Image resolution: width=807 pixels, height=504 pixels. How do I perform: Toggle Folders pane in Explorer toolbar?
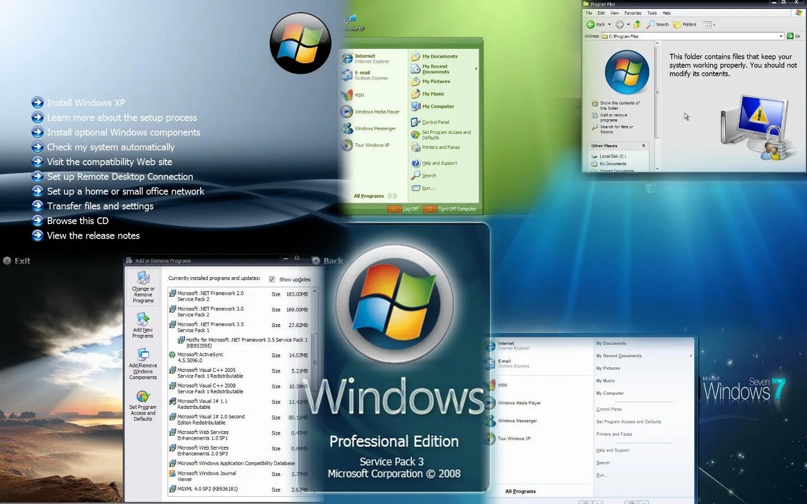pyautogui.click(x=685, y=25)
